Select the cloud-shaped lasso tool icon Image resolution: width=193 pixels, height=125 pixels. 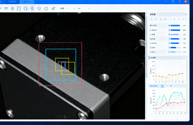pos(39,8)
